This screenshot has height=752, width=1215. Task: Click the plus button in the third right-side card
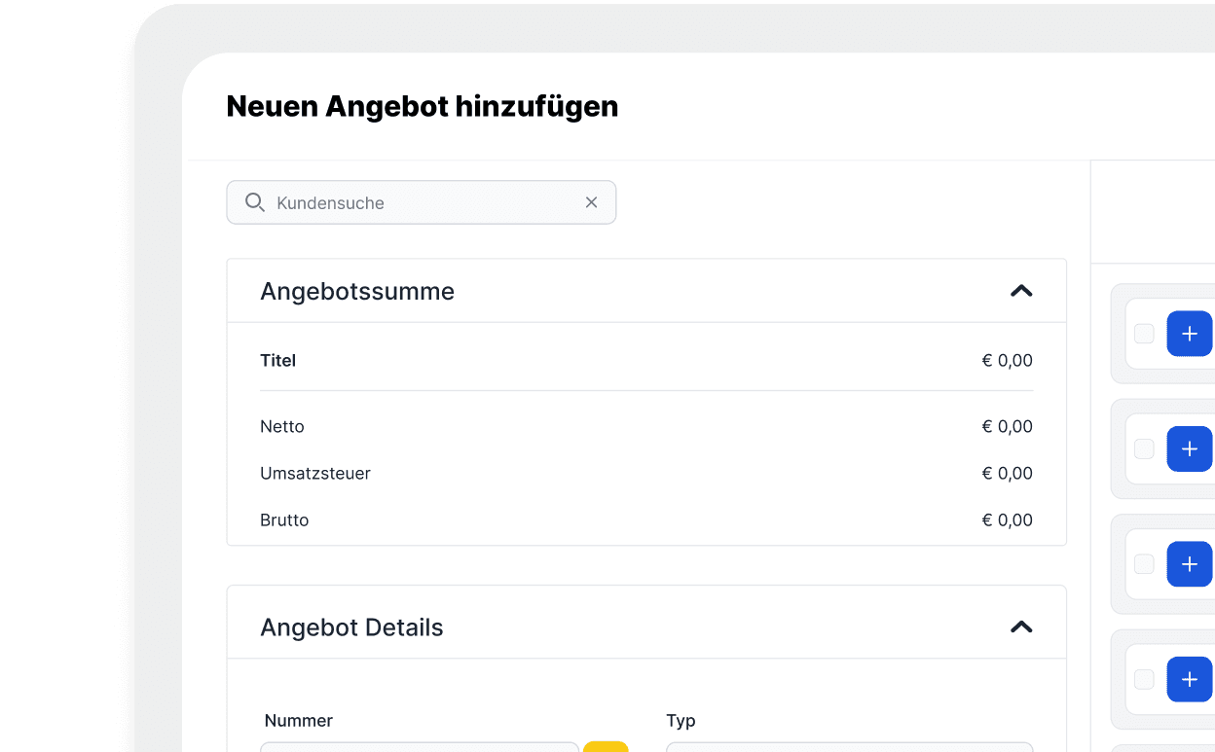[x=1190, y=564]
